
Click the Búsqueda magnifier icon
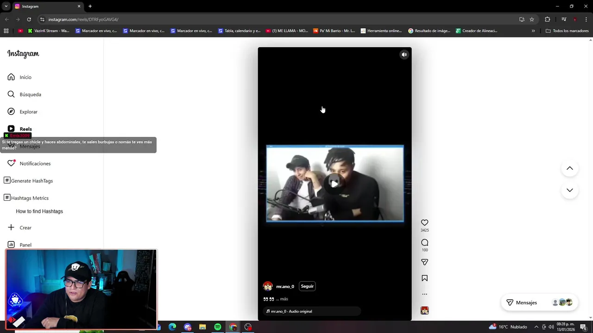(11, 94)
